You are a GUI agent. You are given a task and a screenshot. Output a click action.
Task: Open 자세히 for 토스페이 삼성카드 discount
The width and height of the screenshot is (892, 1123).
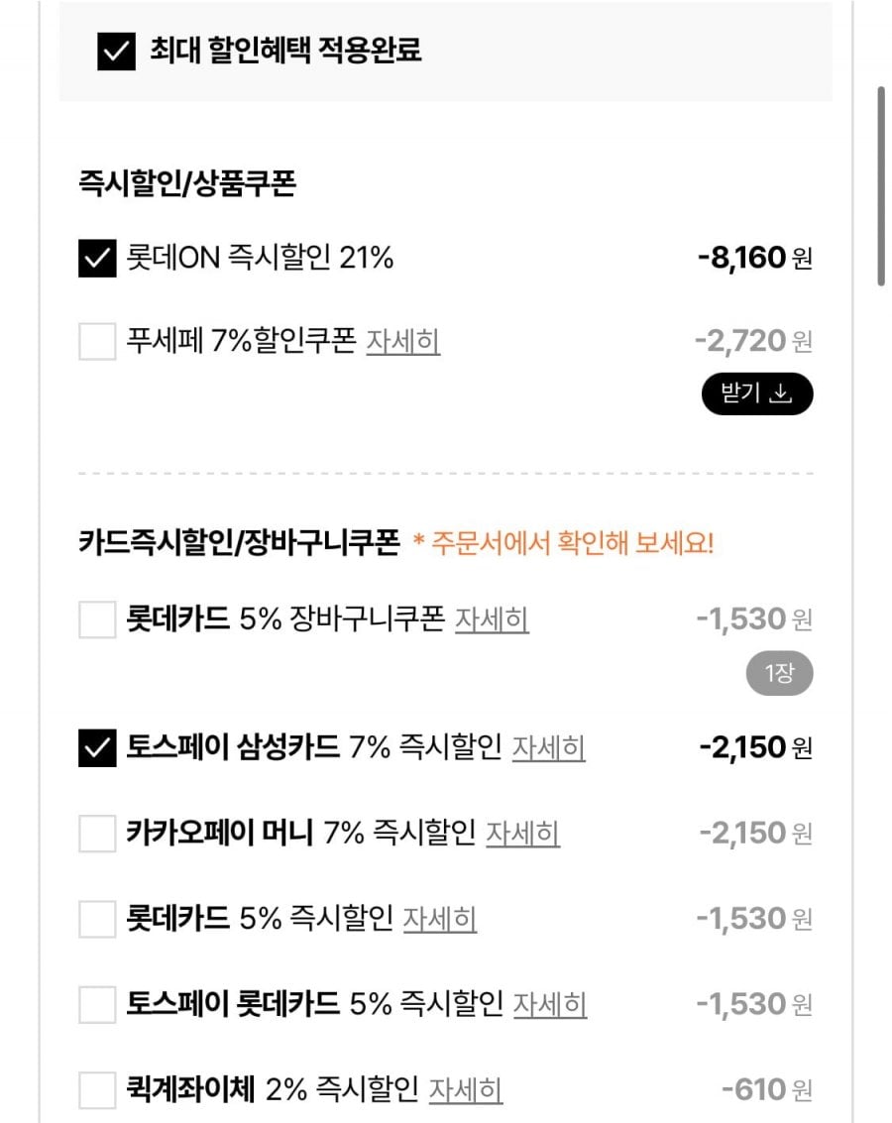(x=549, y=747)
